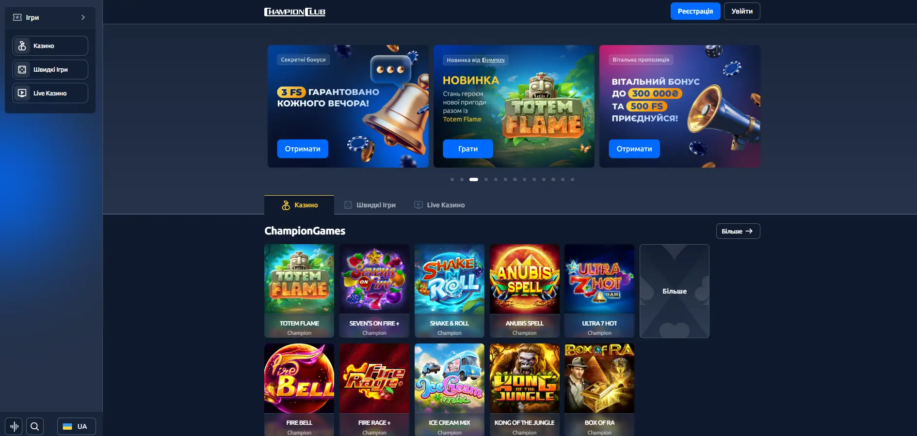Switch to the Live Казино tab

pyautogui.click(x=439, y=205)
